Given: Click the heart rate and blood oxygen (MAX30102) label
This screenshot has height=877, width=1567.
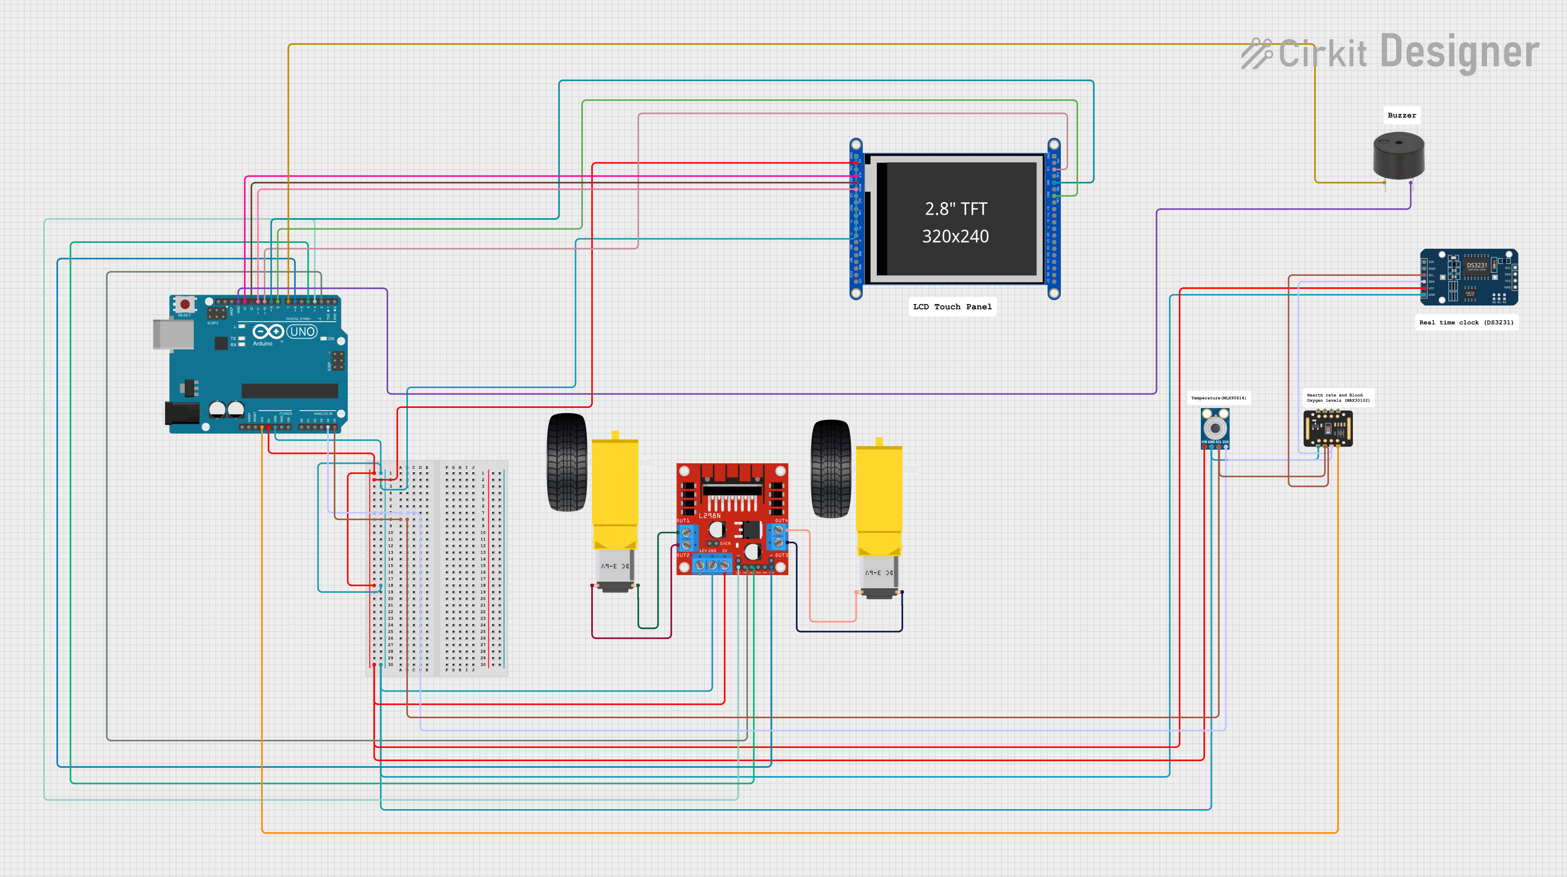Looking at the screenshot, I should pos(1338,397).
